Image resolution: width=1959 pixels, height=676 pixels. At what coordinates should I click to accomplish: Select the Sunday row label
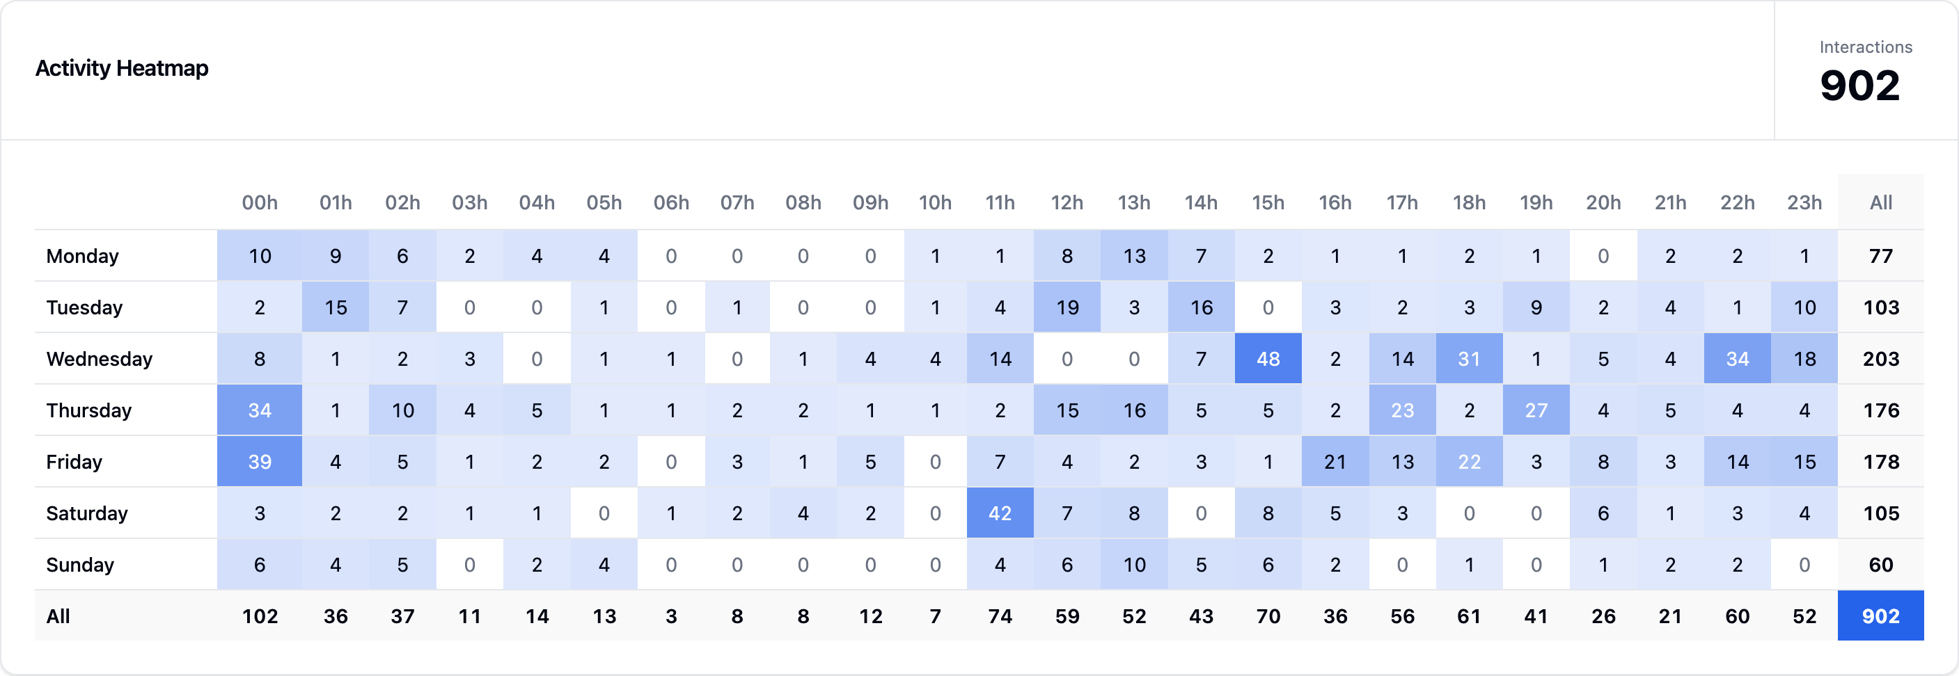coord(80,565)
